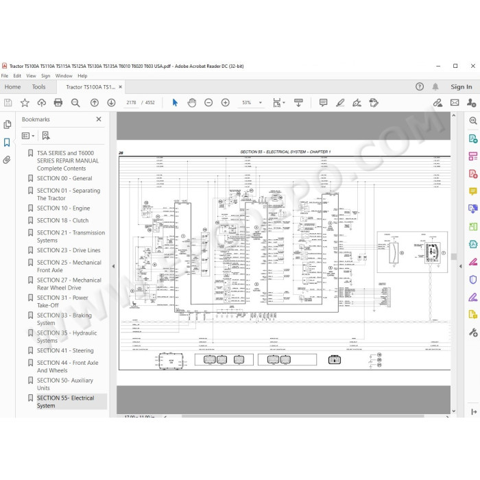Viewport: 480px width, 480px height.
Task: Go to previous page arrow
Action: point(95,103)
